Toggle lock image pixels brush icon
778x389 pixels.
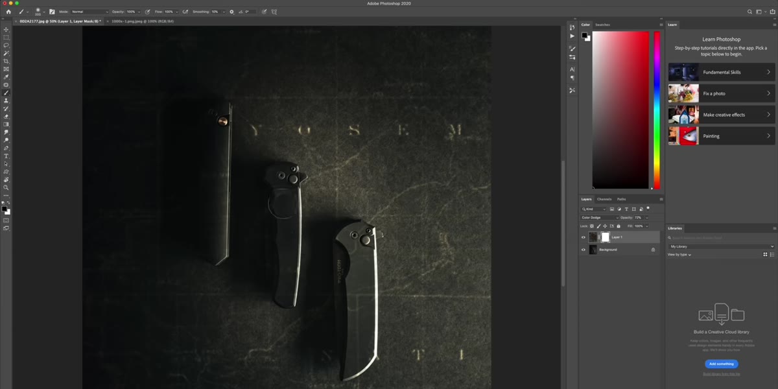coord(600,226)
